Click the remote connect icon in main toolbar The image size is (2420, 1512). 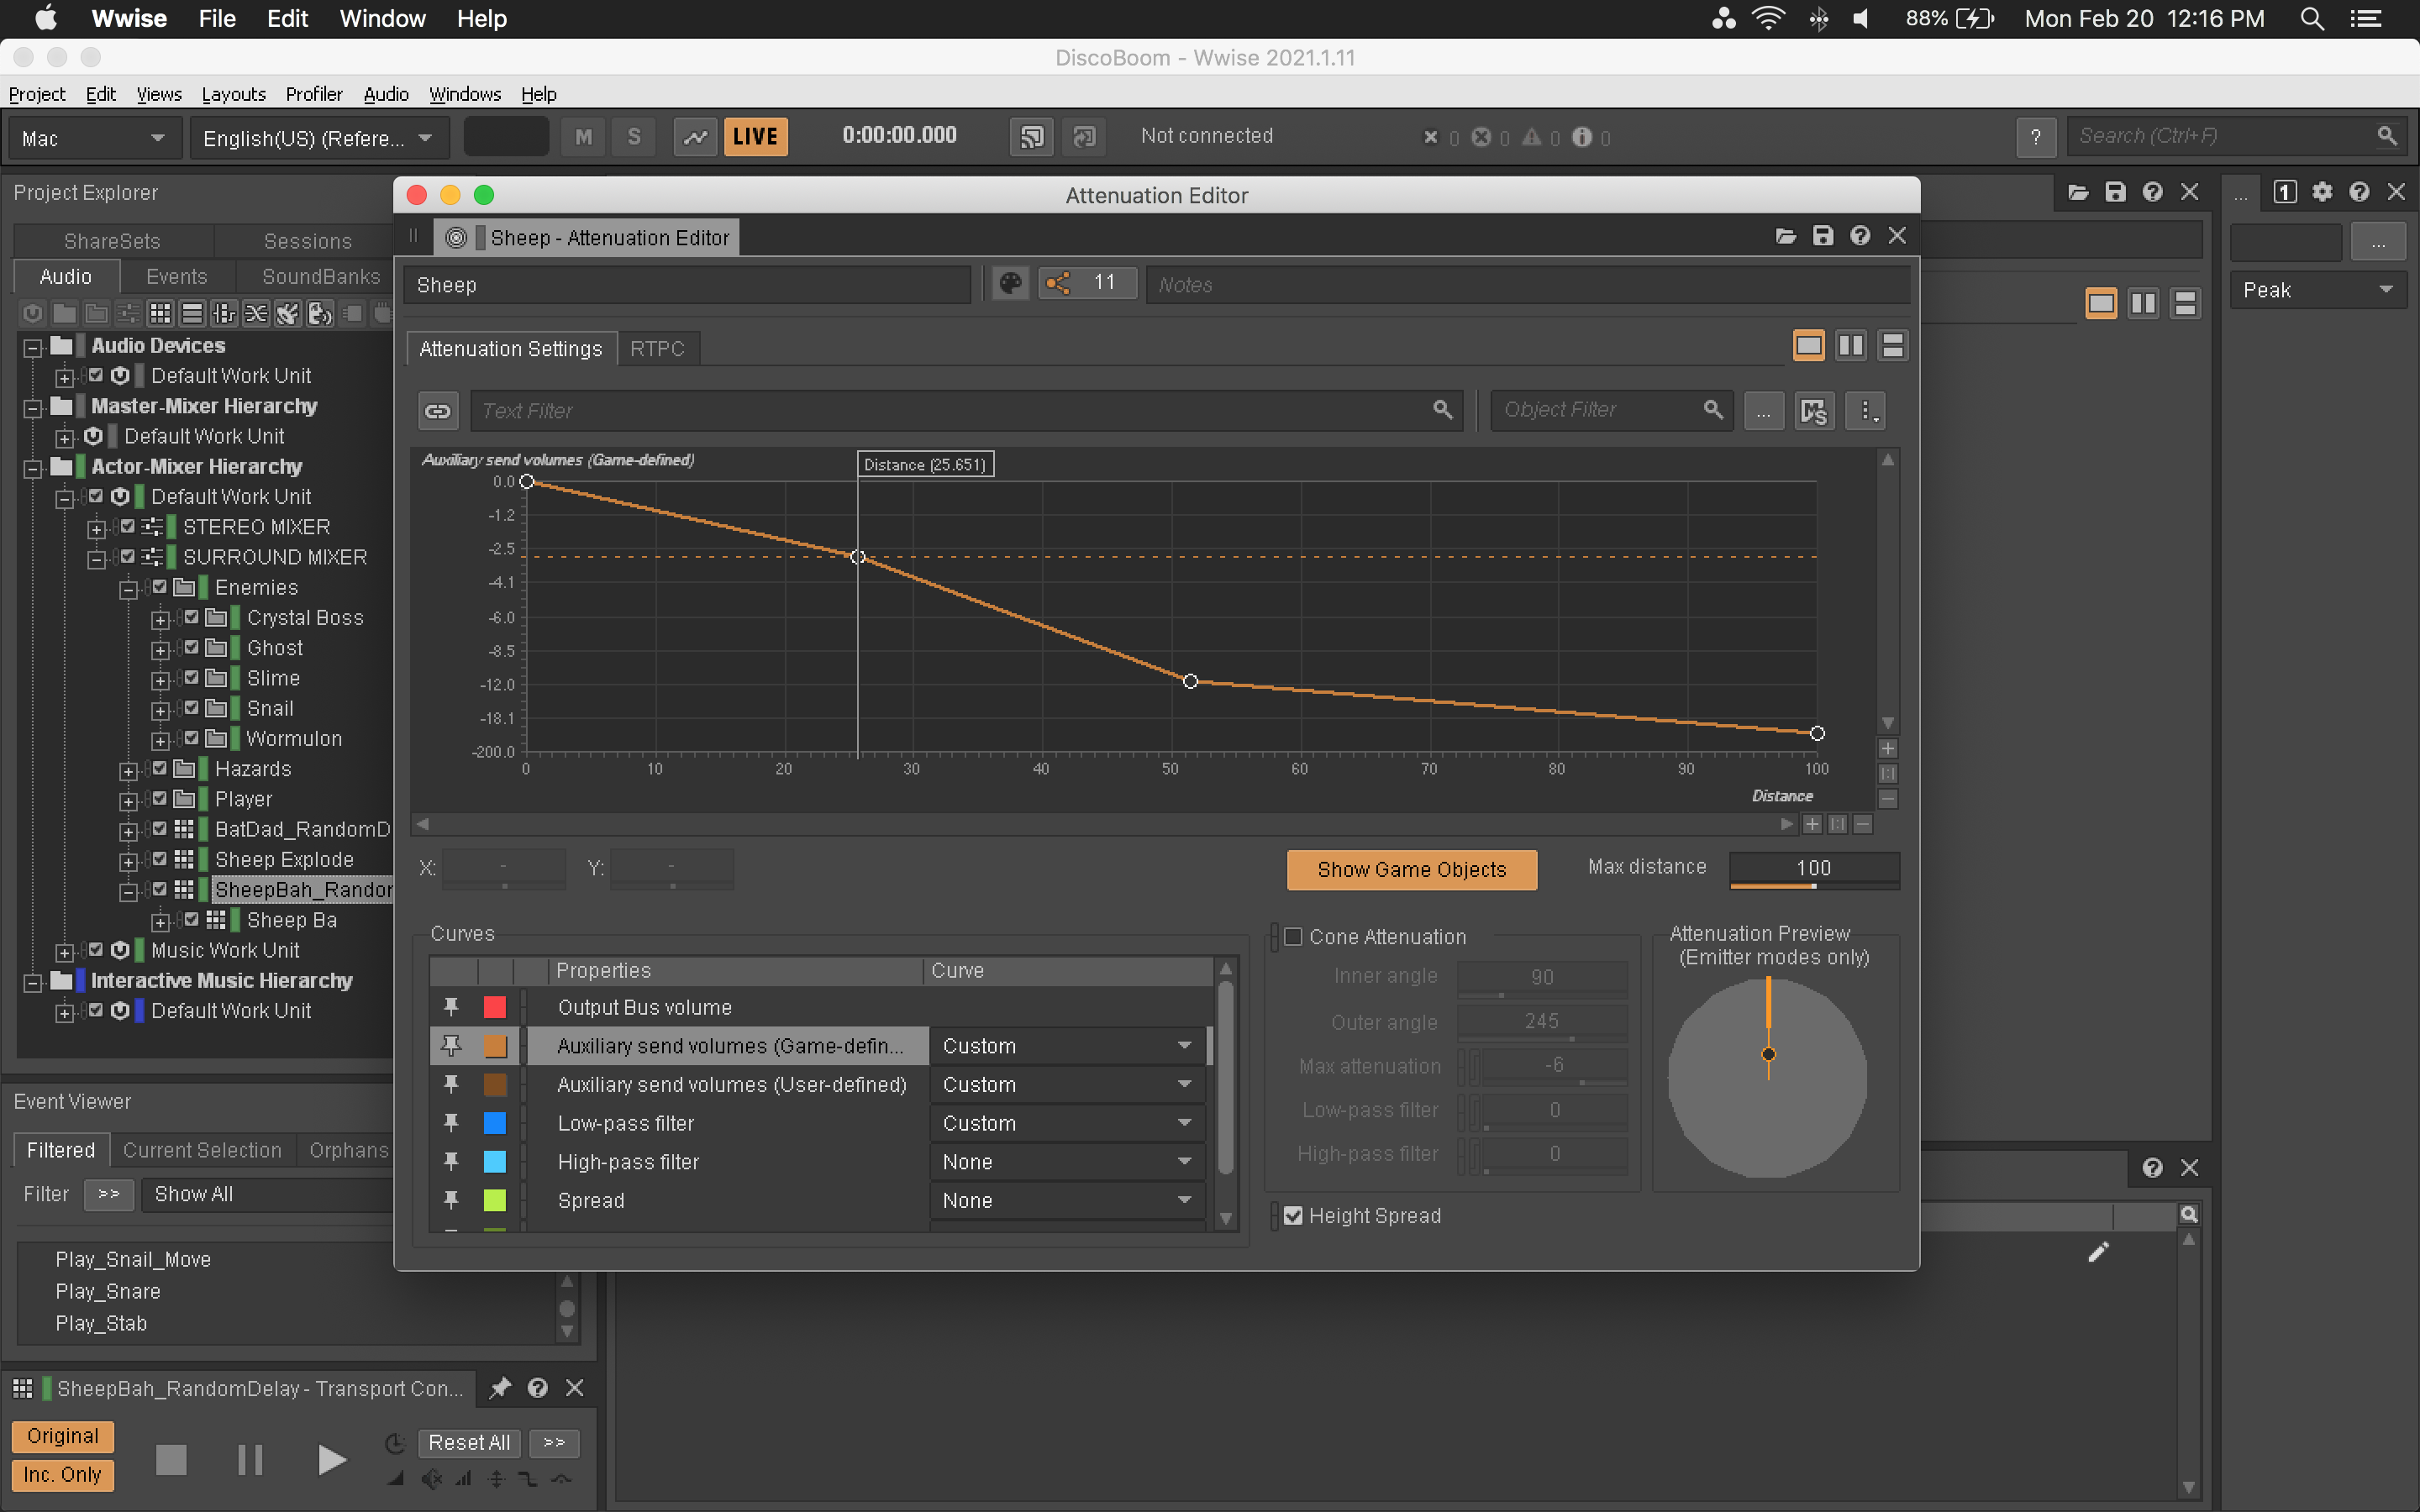click(1032, 137)
